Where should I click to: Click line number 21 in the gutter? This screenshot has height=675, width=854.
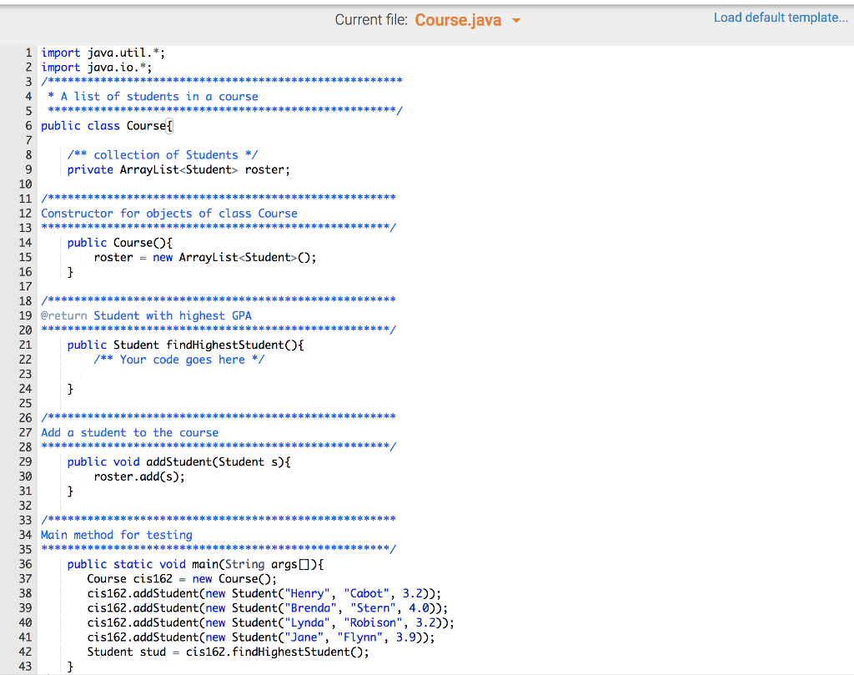tap(26, 345)
